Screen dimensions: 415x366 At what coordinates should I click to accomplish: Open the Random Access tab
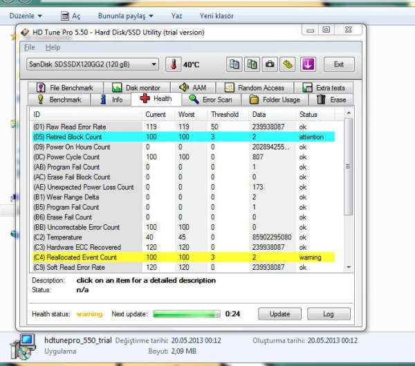click(x=255, y=88)
